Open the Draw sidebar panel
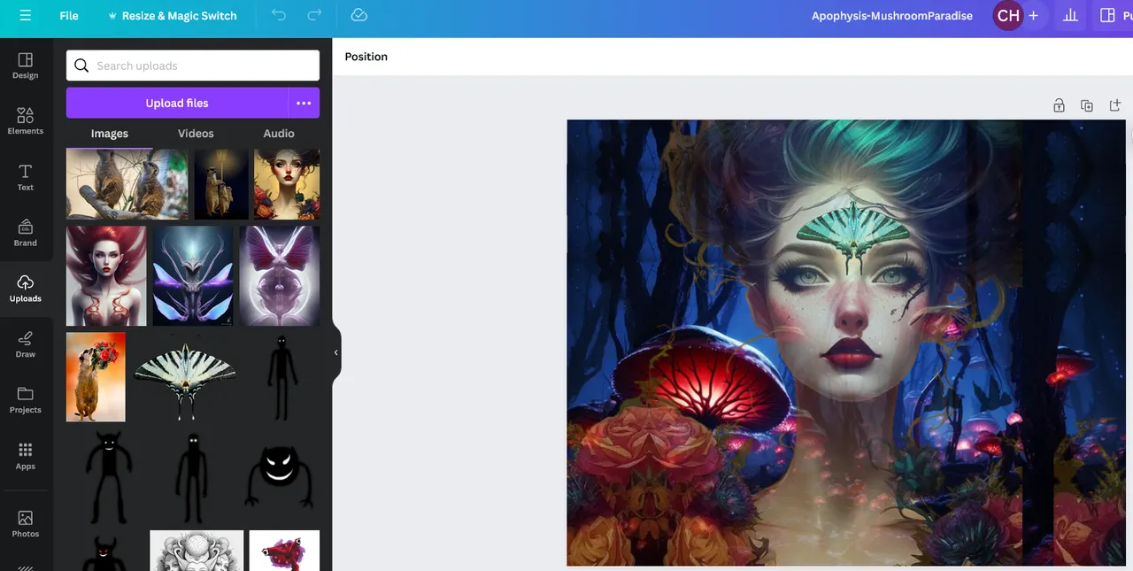This screenshot has width=1133, height=571. click(x=26, y=344)
